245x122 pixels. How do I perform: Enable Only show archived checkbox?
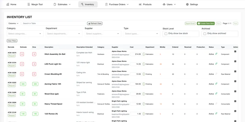[x=205, y=34]
